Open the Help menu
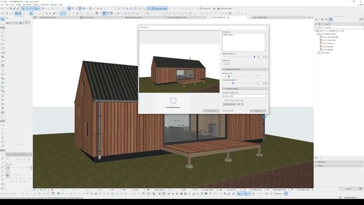This screenshot has height=205, width=364. pos(60,5)
